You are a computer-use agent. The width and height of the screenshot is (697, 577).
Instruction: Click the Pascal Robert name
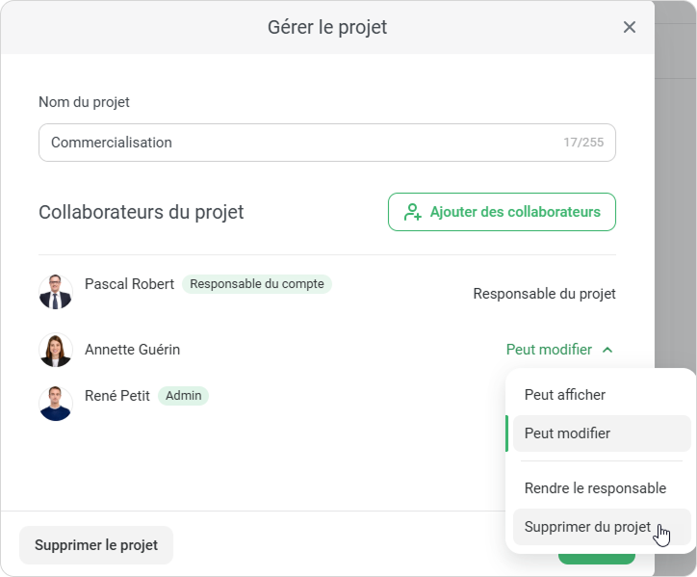click(129, 284)
